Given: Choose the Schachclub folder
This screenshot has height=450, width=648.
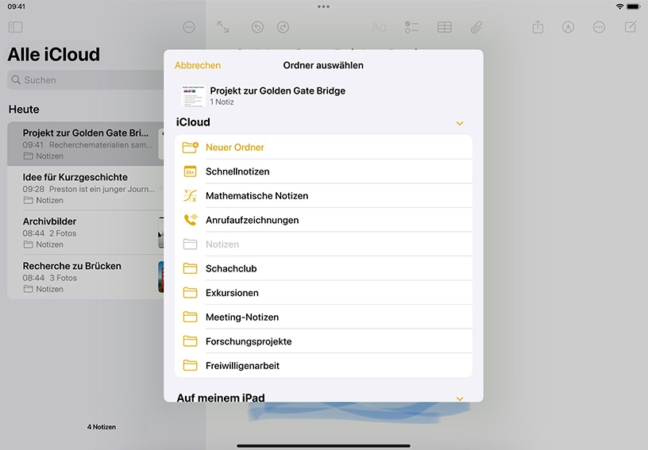Looking at the screenshot, I should (x=323, y=269).
